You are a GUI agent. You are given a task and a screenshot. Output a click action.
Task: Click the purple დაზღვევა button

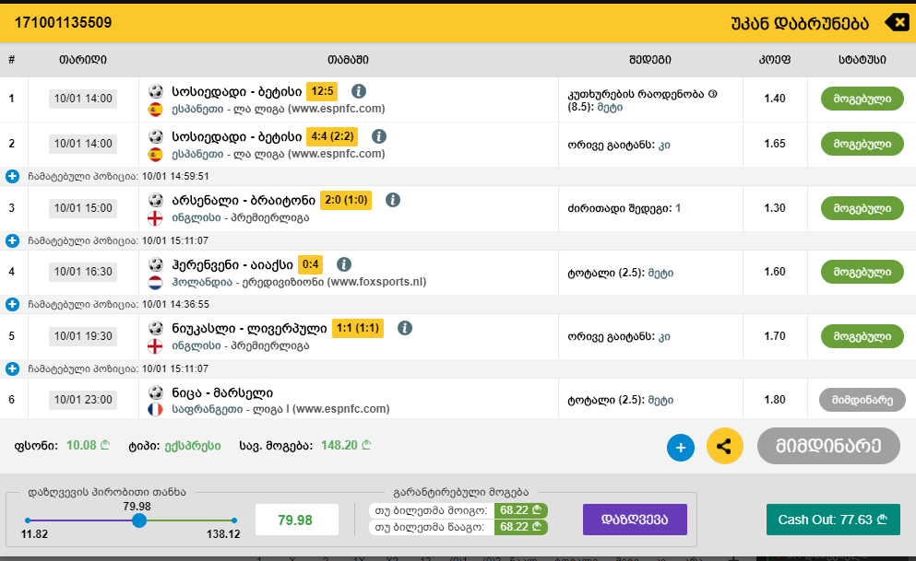click(635, 519)
